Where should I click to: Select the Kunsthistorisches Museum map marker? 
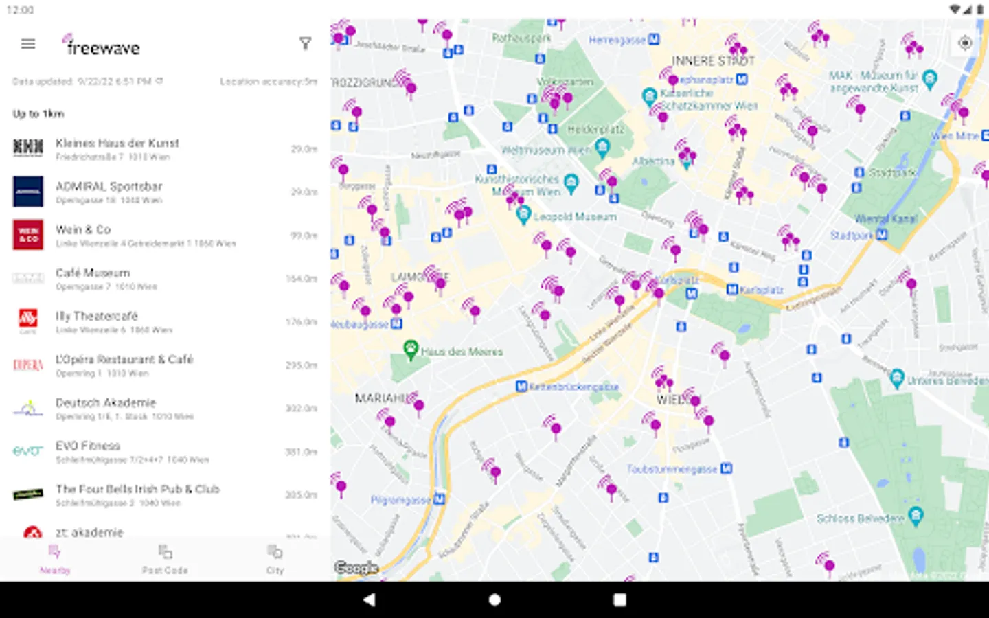(x=571, y=183)
